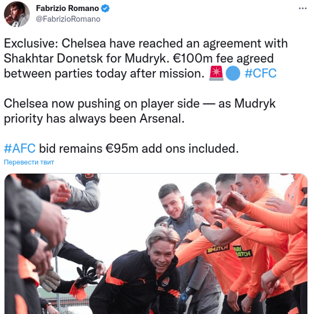Image resolution: width=313 pixels, height=314 pixels.
Task: Open Fabrizio Romano's profile avatar
Action: (x=17, y=14)
